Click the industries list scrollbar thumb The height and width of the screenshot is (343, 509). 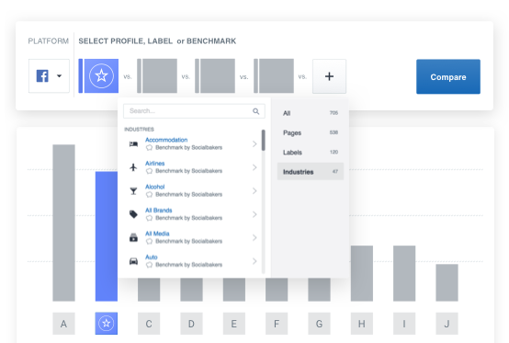point(264,140)
